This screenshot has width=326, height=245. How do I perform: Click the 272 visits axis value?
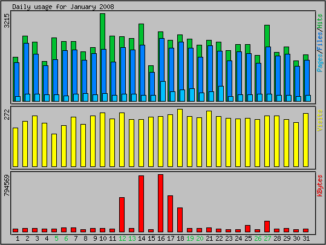tap(7, 114)
